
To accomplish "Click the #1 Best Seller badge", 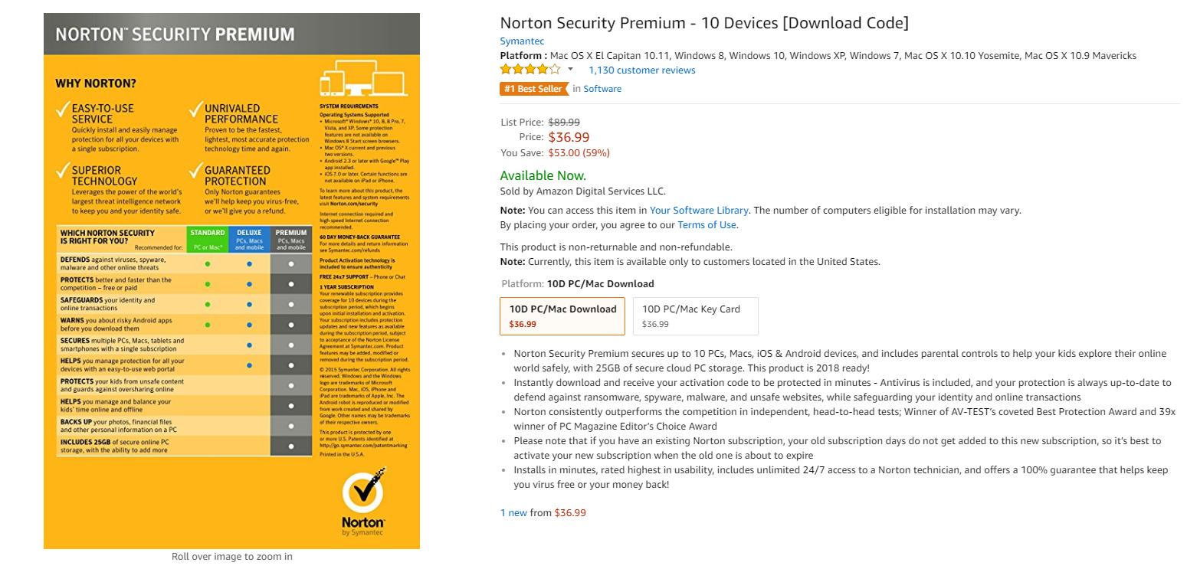I will click(533, 89).
